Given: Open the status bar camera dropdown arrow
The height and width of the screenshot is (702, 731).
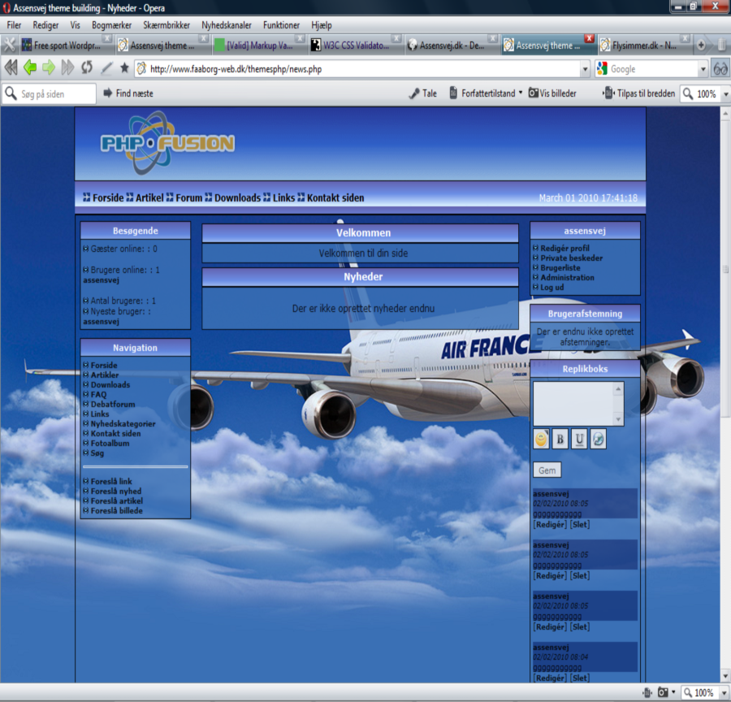Looking at the screenshot, I should click(x=673, y=692).
